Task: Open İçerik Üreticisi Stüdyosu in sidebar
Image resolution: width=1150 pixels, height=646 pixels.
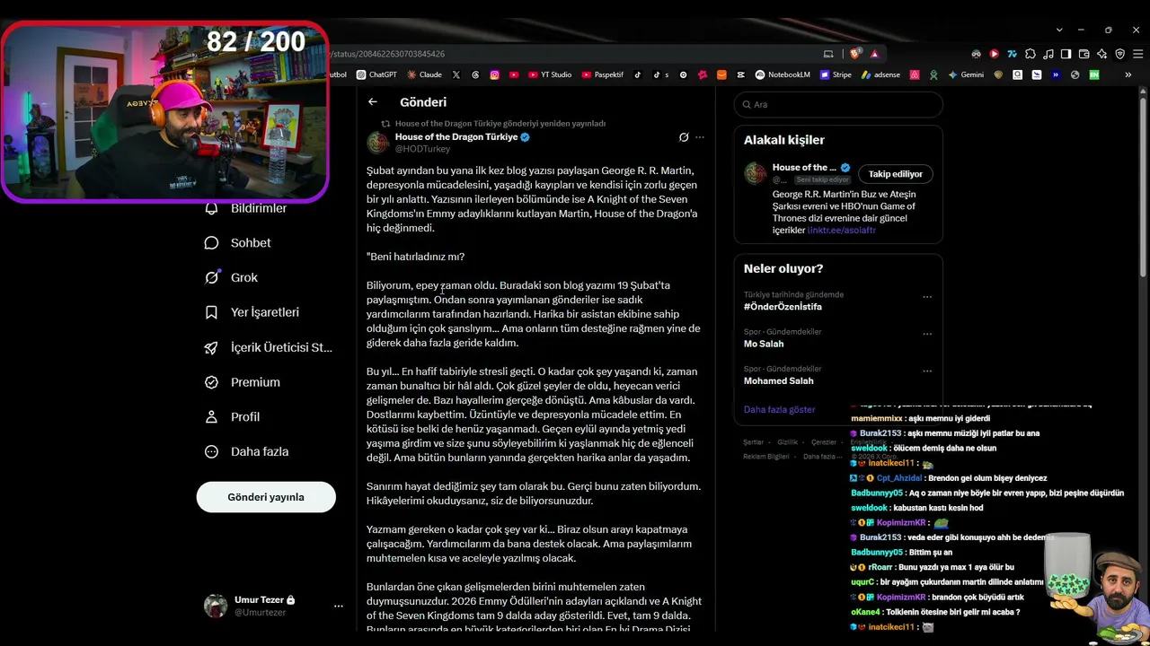Action: (269, 347)
